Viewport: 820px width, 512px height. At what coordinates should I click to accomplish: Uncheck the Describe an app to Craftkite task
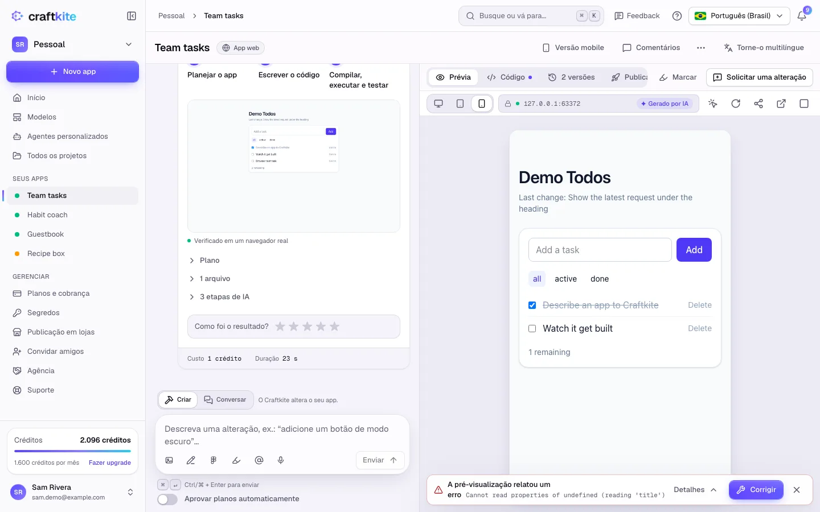point(532,305)
